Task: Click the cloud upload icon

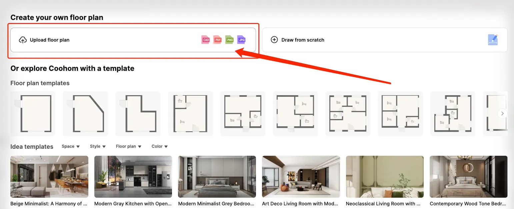Action: [x=22, y=39]
